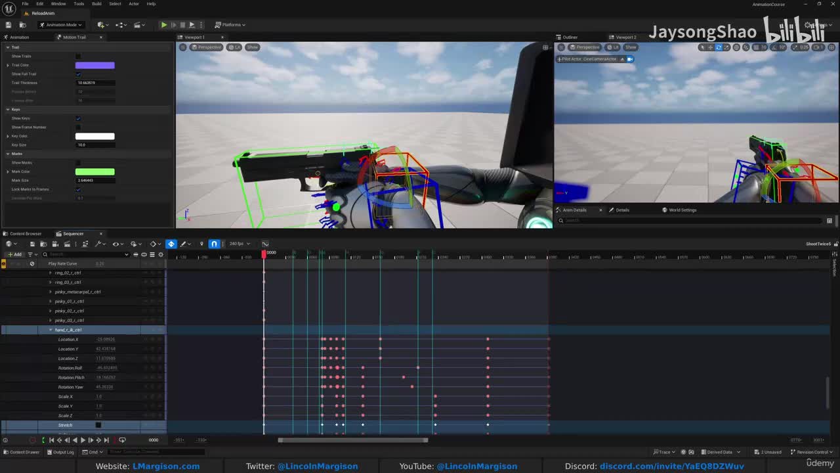Viewport: 840px width, 473px height.
Task: Toggle surface snapping in Viewport 2
Action: (745, 47)
